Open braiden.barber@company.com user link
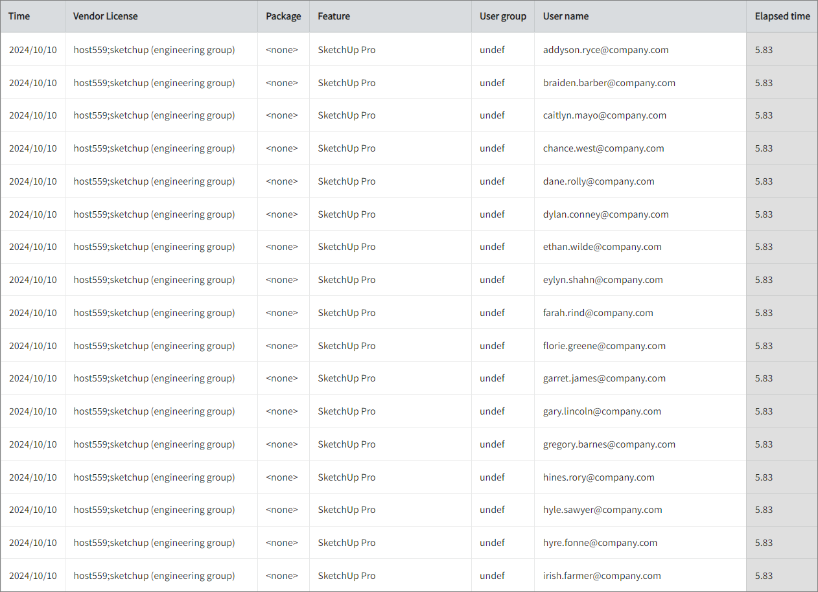This screenshot has width=818, height=592. (x=609, y=82)
